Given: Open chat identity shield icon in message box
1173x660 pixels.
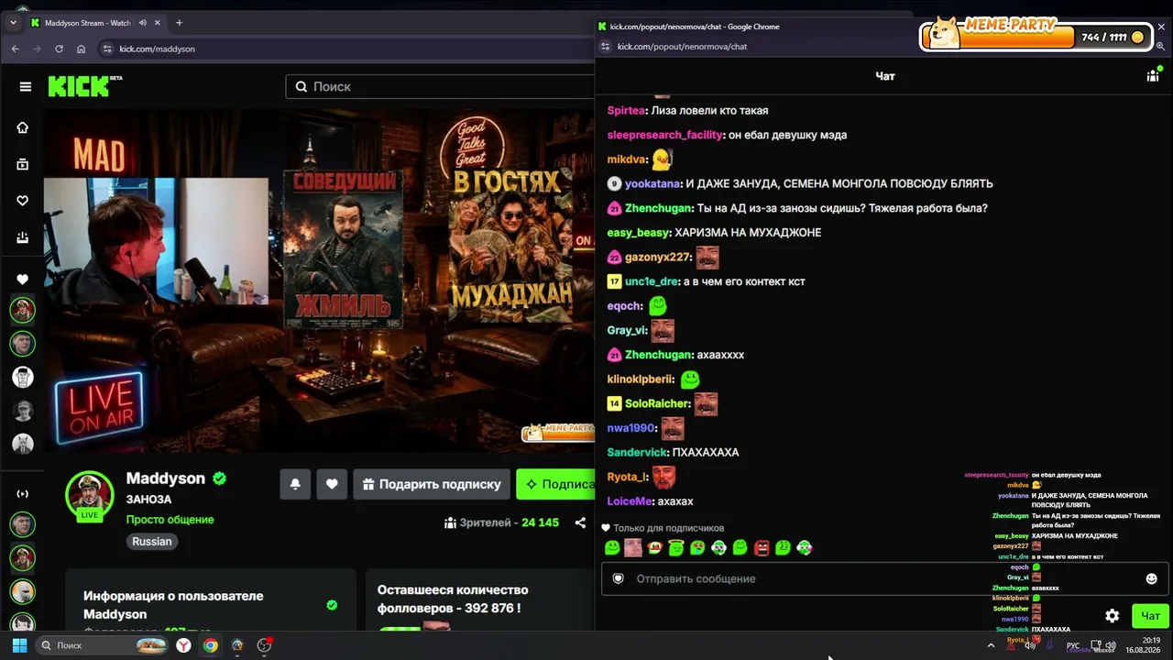Looking at the screenshot, I should [x=618, y=578].
